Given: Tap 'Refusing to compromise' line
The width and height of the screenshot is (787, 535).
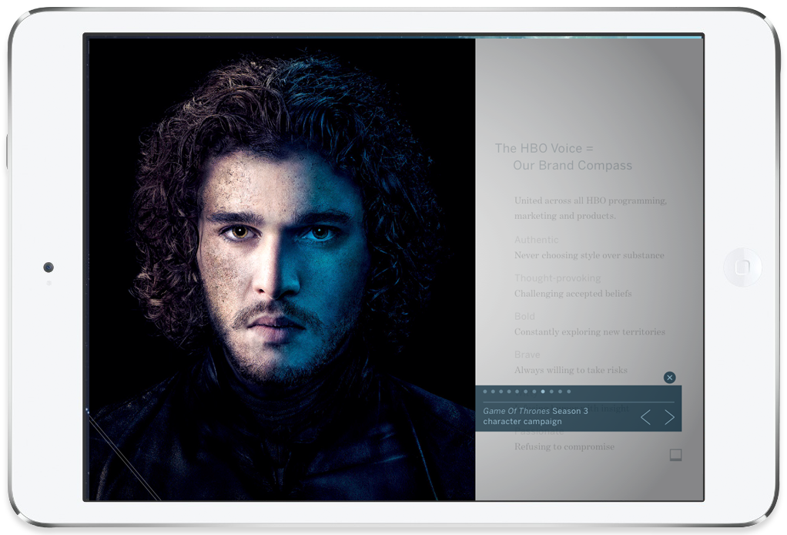Looking at the screenshot, I should click(564, 446).
